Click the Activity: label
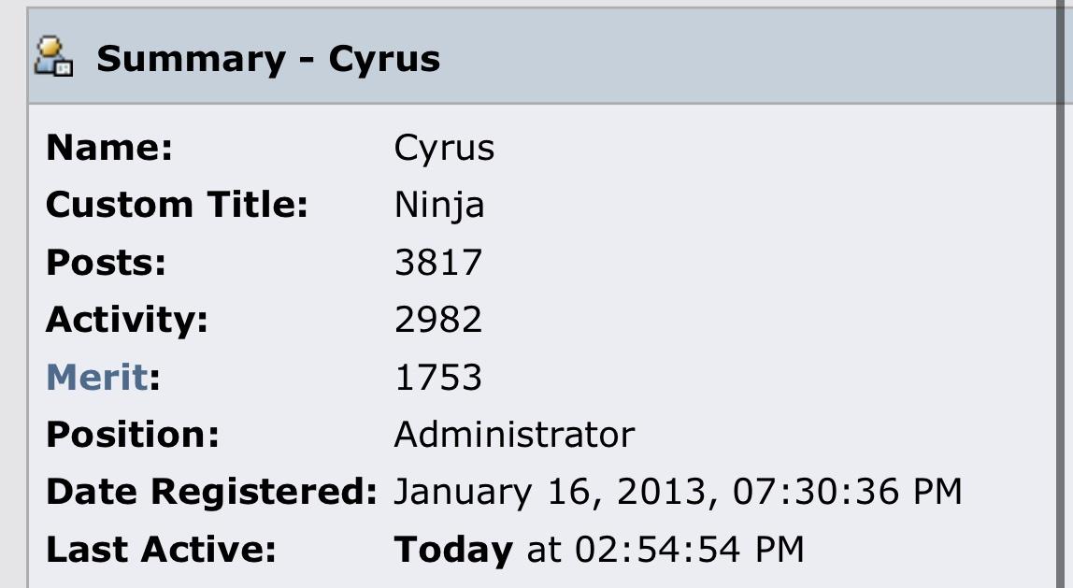 pos(127,321)
